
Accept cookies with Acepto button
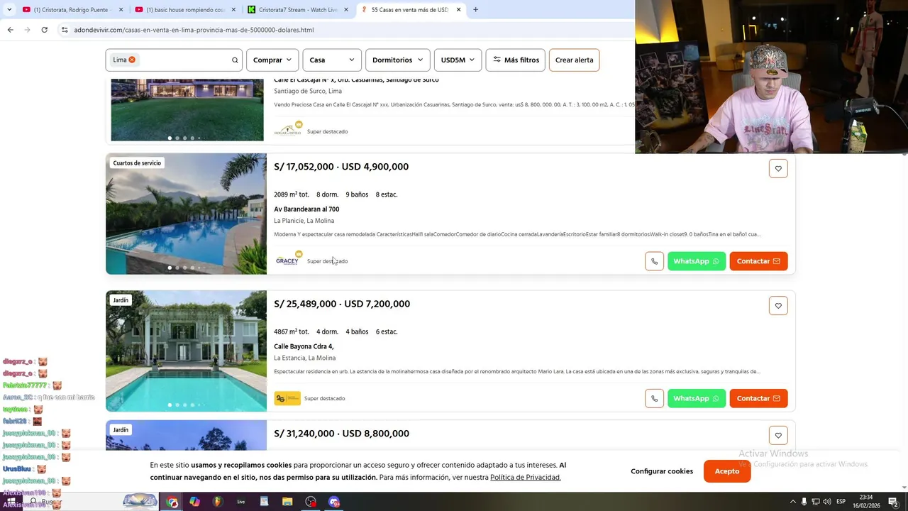(727, 471)
